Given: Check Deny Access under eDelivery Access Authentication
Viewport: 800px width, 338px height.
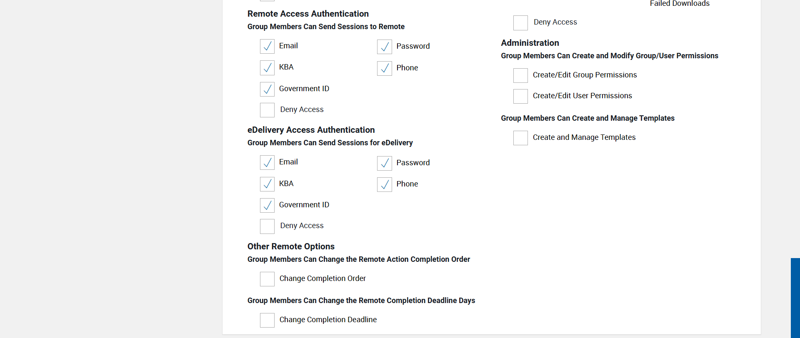Looking at the screenshot, I should click(267, 226).
